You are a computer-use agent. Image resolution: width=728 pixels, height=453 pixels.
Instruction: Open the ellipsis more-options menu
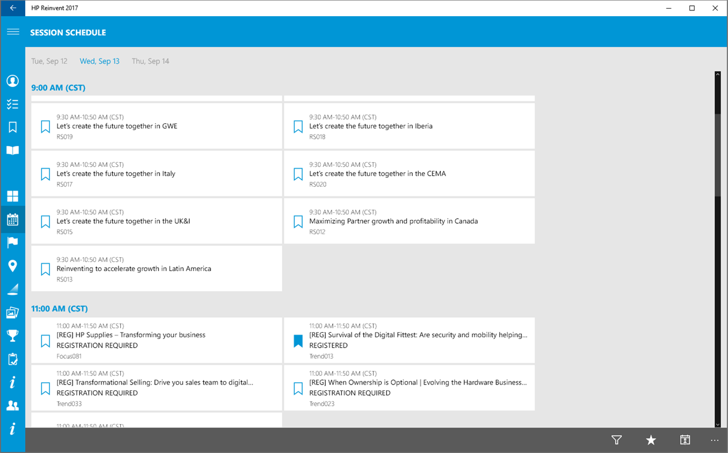pos(714,440)
